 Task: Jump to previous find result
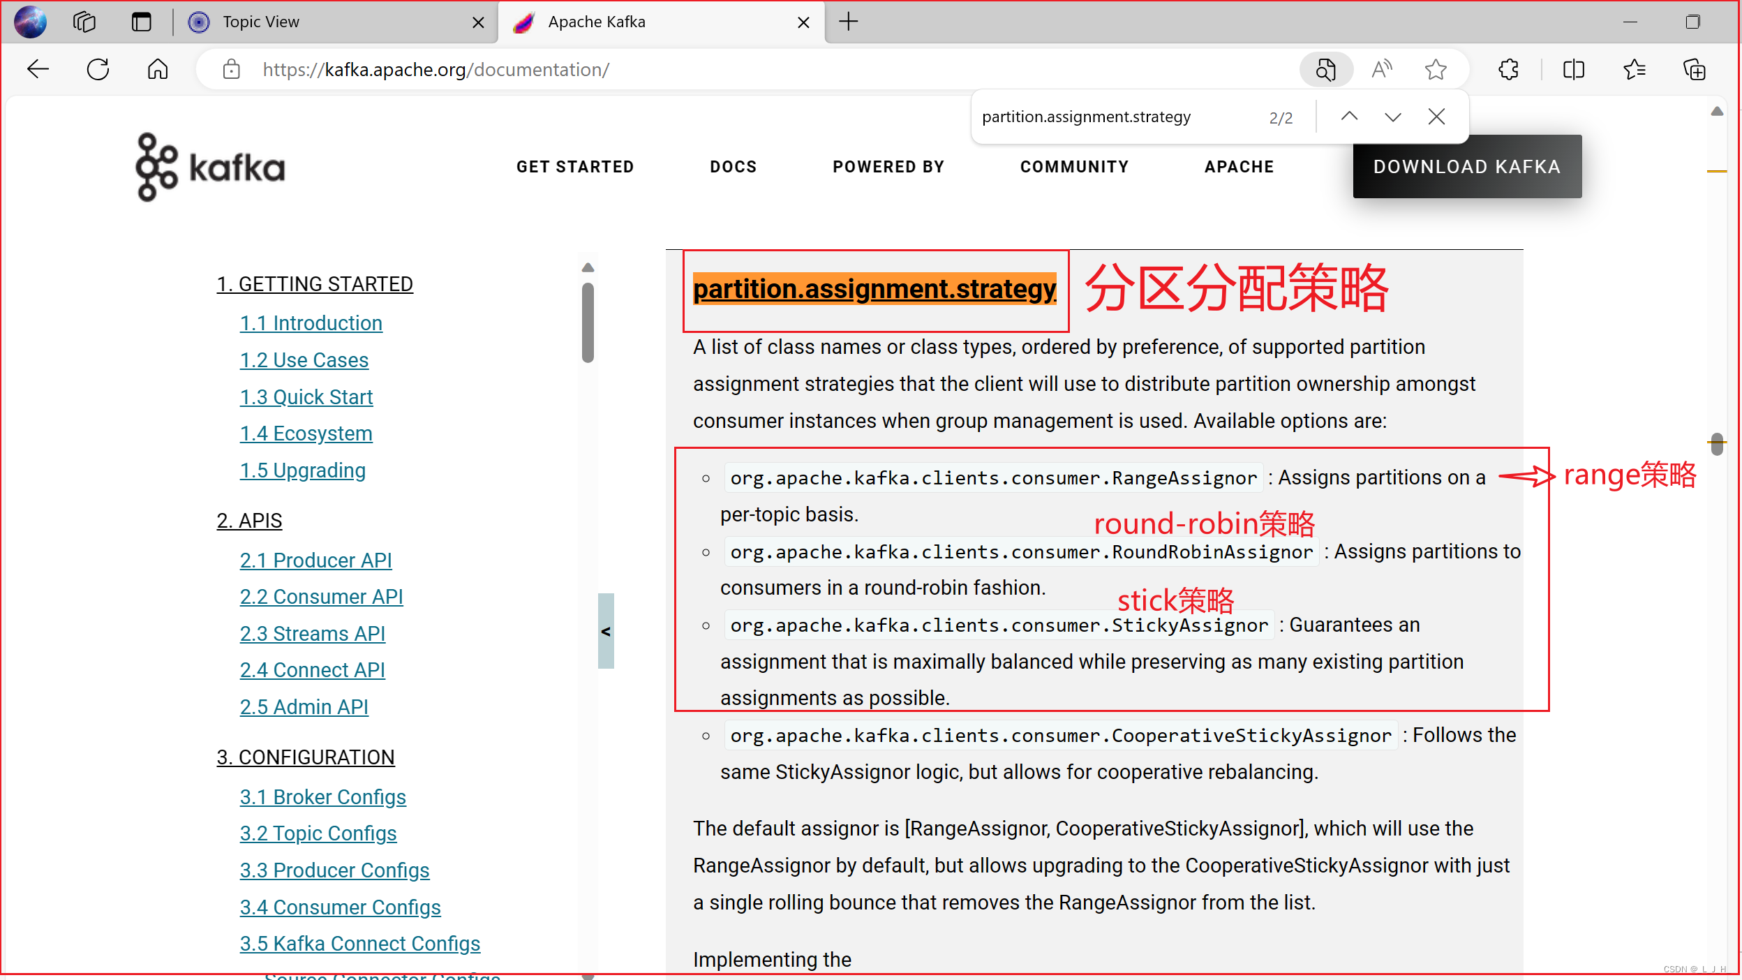coord(1349,117)
